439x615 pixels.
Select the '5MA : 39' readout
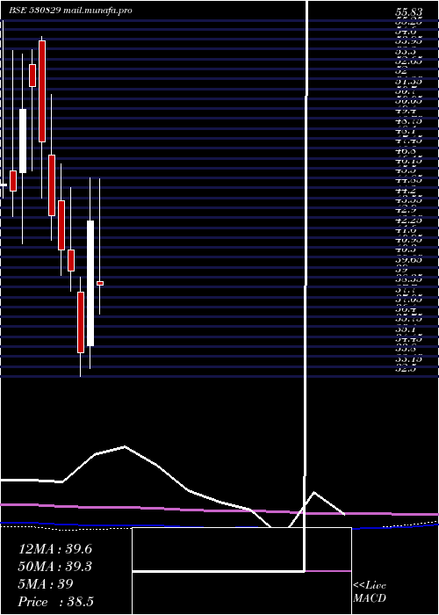click(46, 584)
